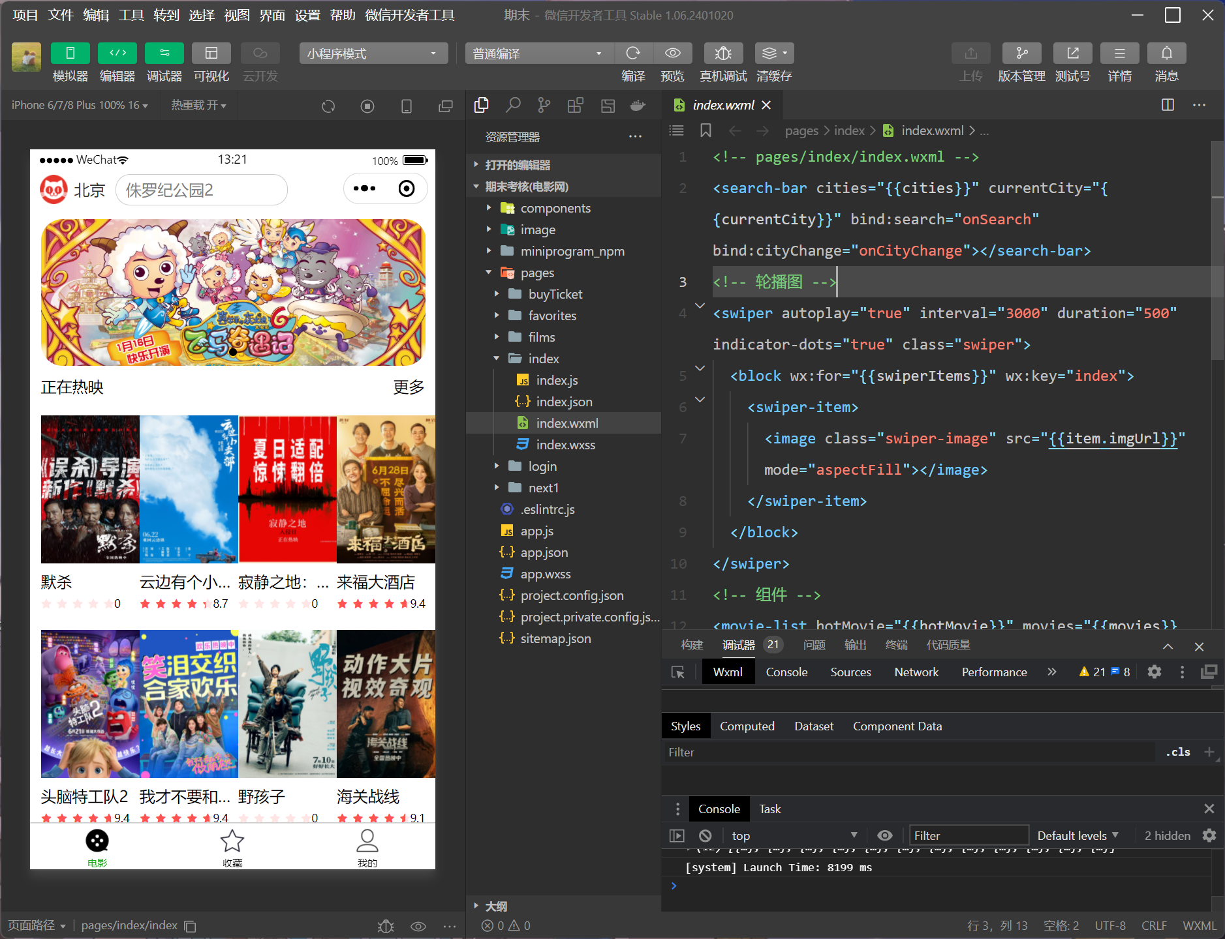Open the 设置 menu
This screenshot has width=1225, height=939.
pos(307,15)
